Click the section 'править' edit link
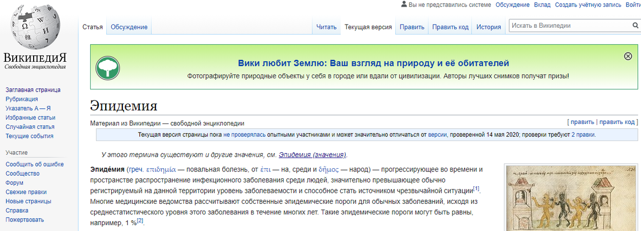 pos(582,122)
